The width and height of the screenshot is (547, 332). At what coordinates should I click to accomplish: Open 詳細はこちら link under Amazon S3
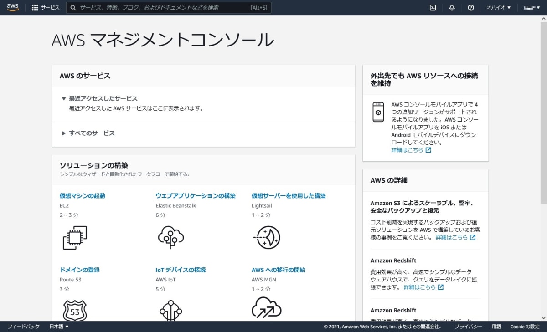[452, 238]
